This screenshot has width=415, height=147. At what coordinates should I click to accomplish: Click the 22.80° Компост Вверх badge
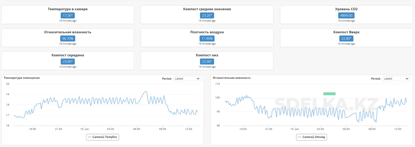click(346, 39)
